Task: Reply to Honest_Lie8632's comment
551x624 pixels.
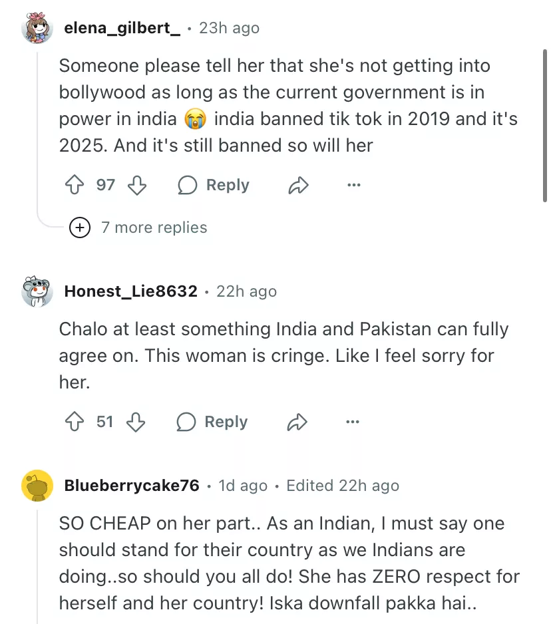Action: (x=212, y=422)
